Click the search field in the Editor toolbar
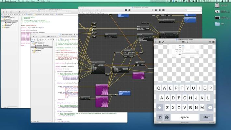The height and width of the screenshot is (130, 231). (x=193, y=10)
